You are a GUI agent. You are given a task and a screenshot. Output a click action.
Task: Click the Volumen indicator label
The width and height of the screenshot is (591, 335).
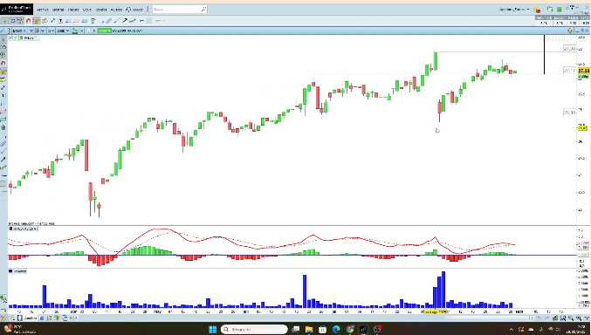pyautogui.click(x=17, y=271)
